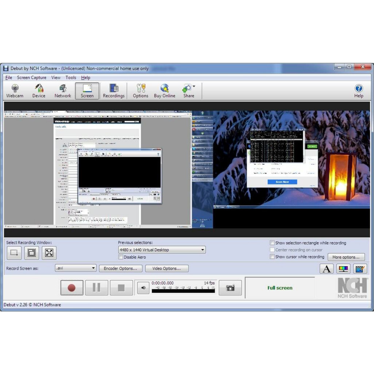Click the 'Record Screen as:' label
The image size is (374, 374).
coord(22,268)
